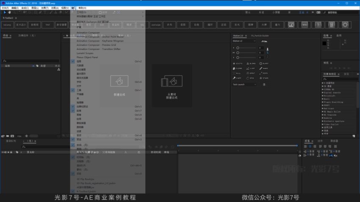Viewport: 360px width, 202px height.
Task: Click the delete trash icon in Project panel
Action: 26,136
